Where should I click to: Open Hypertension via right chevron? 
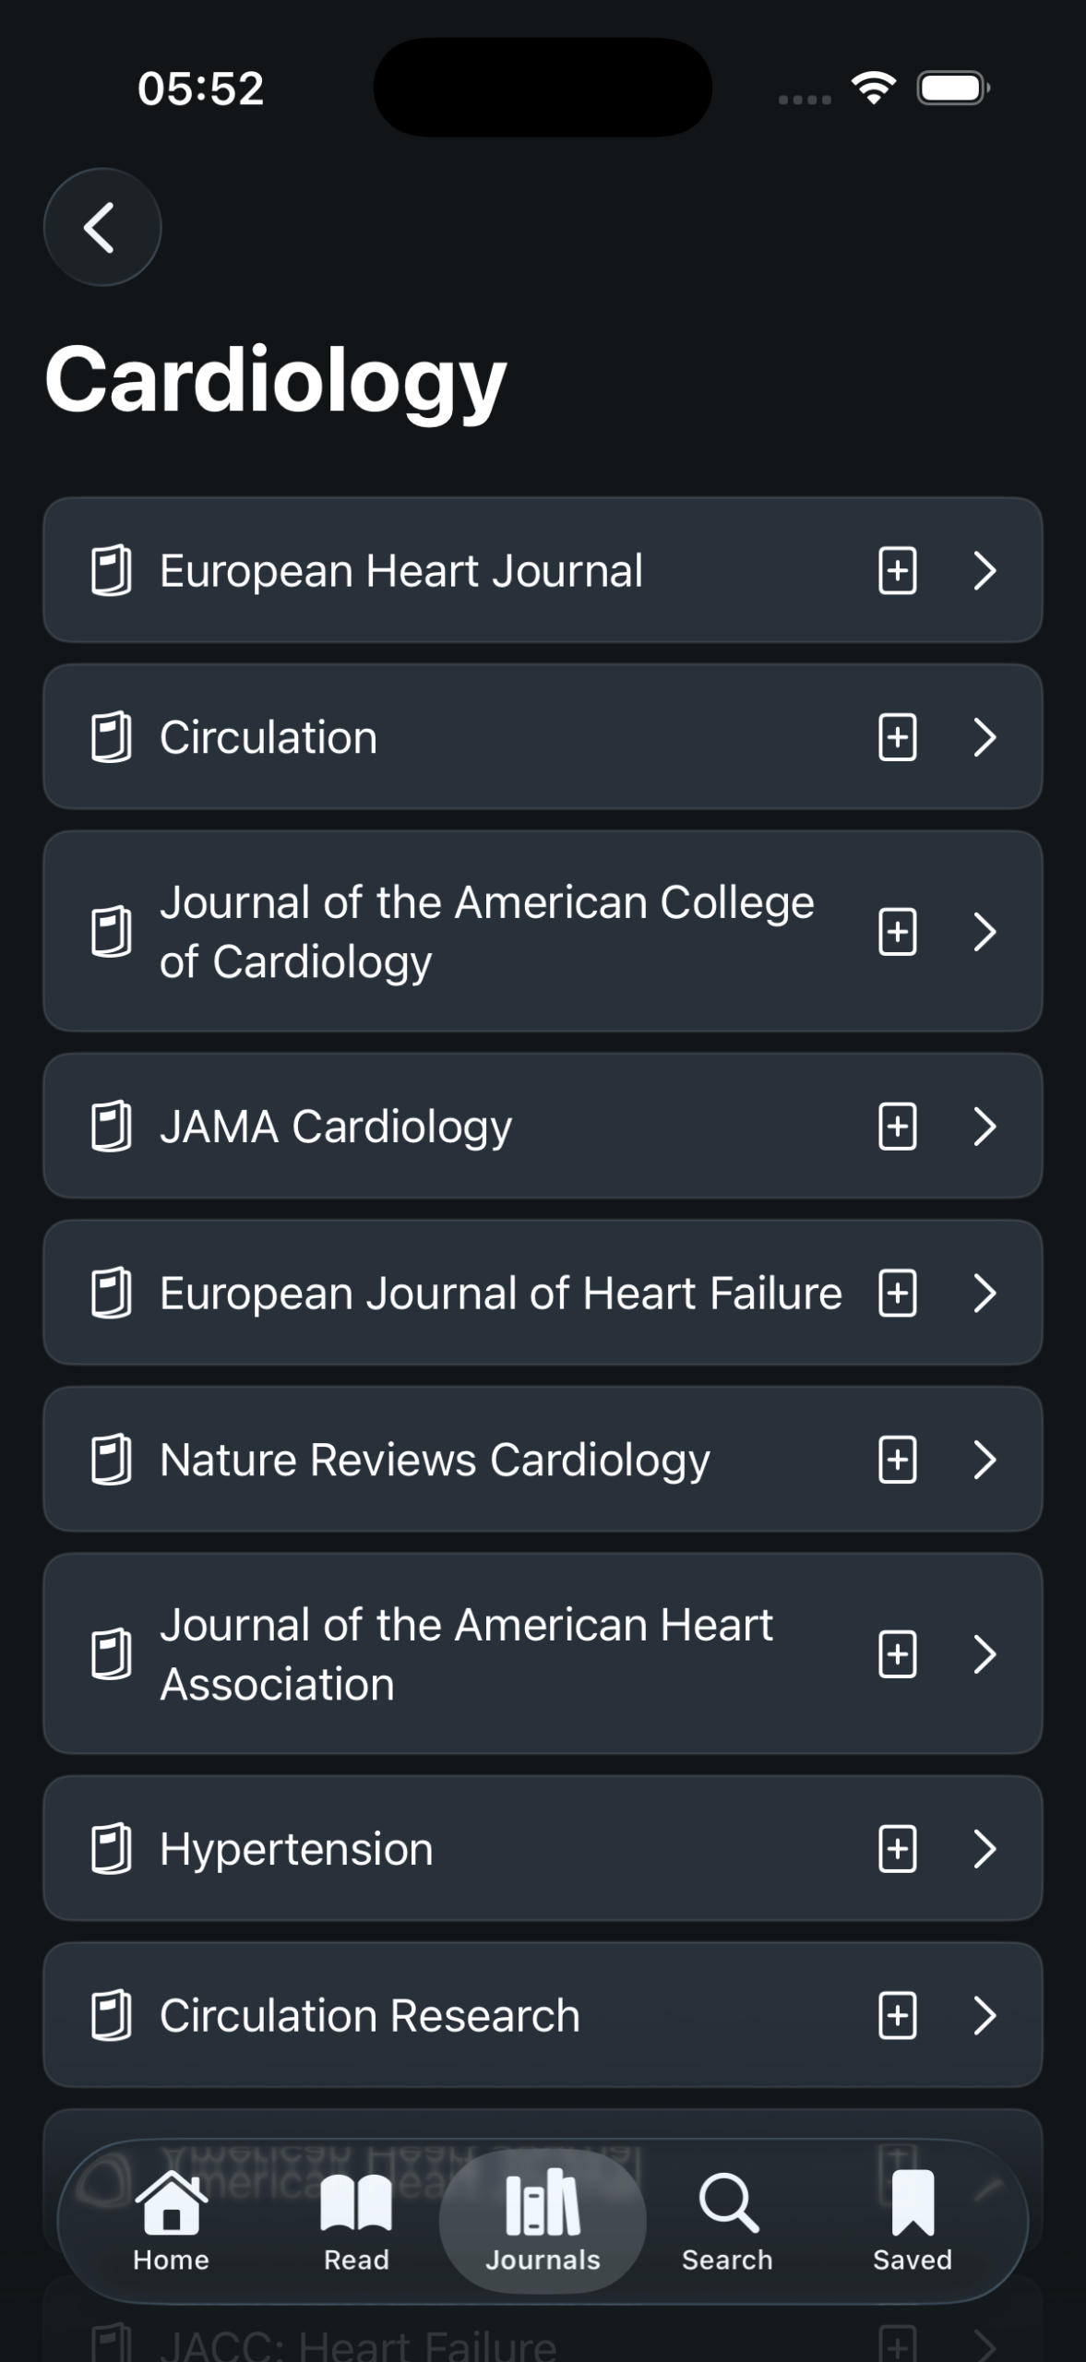point(985,1848)
